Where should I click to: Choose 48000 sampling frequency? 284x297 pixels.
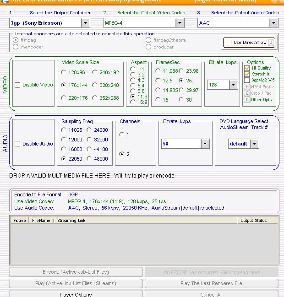89,159
